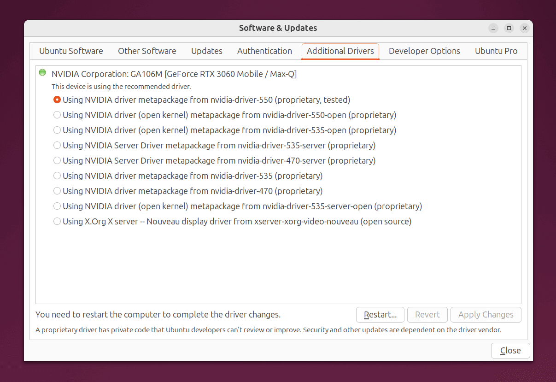Viewport: 556px width, 382px height.
Task: Click the green device status indicator icon
Action: click(x=42, y=72)
